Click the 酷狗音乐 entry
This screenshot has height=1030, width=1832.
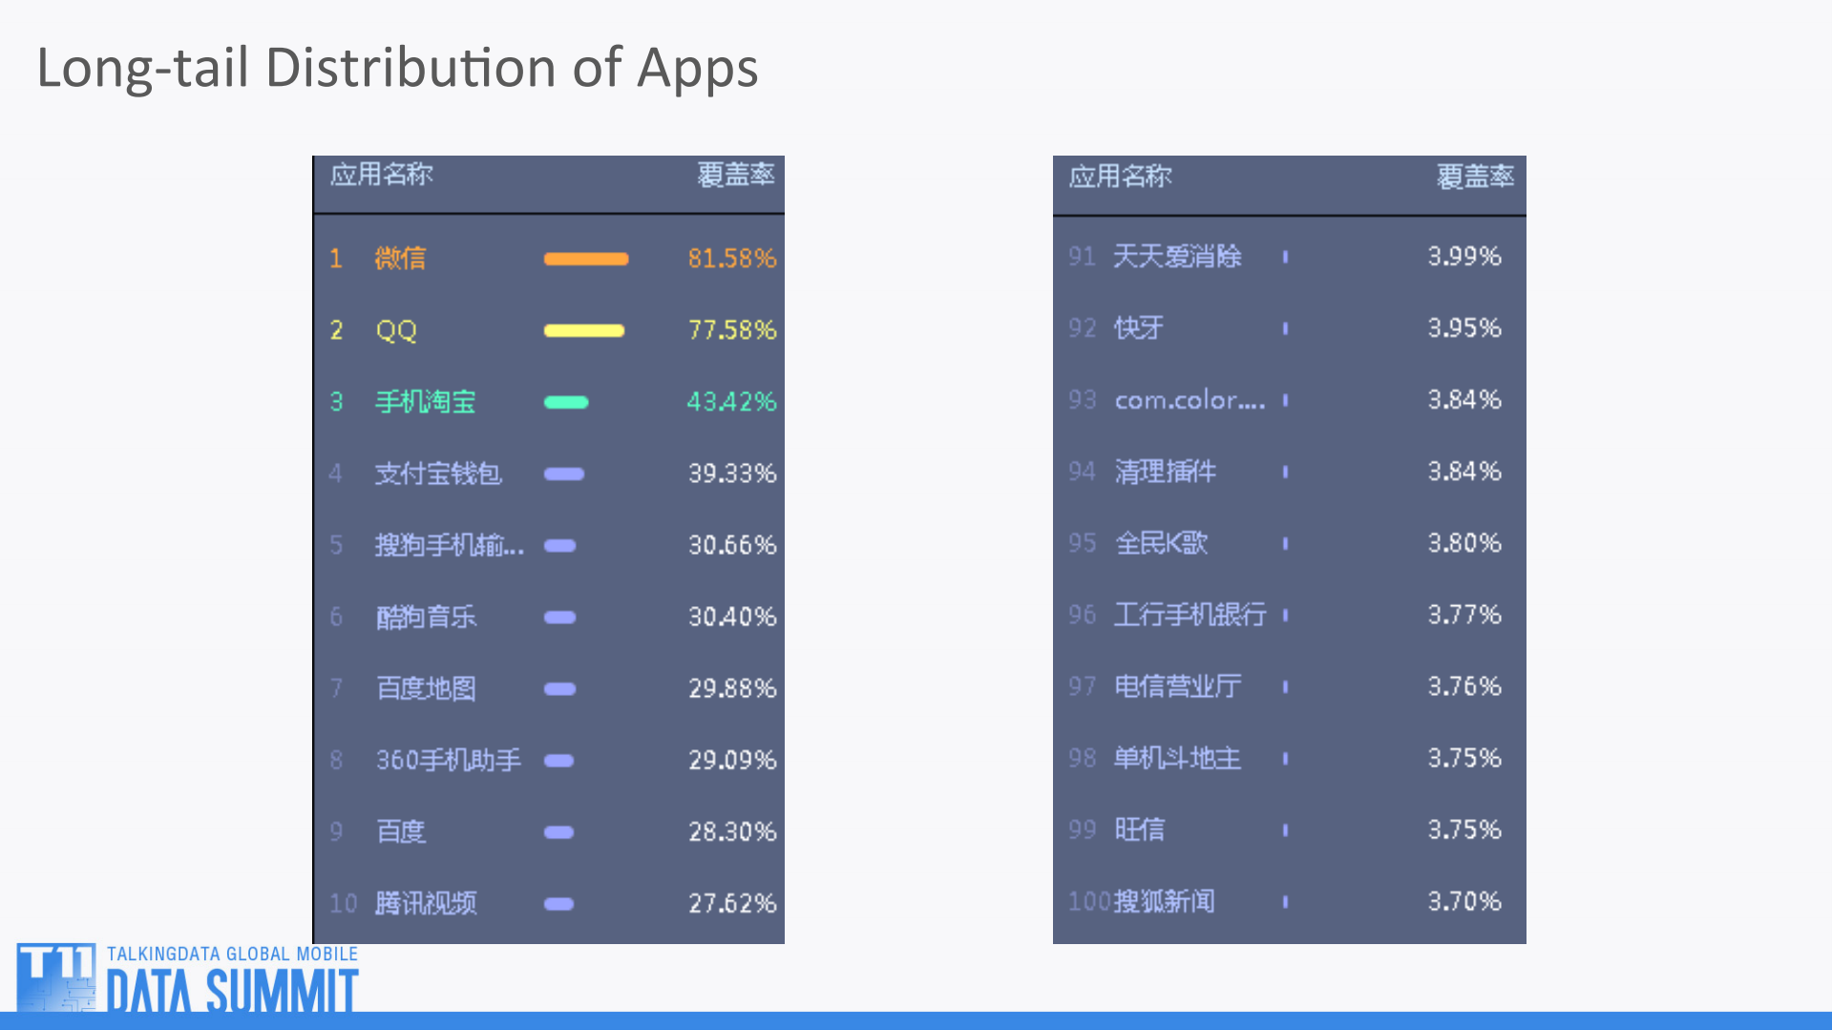tap(426, 617)
